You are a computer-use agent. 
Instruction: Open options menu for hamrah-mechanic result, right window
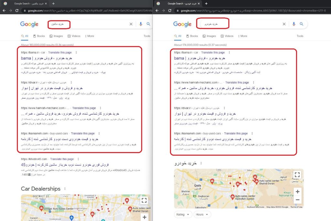pyautogui.click(x=253, y=82)
